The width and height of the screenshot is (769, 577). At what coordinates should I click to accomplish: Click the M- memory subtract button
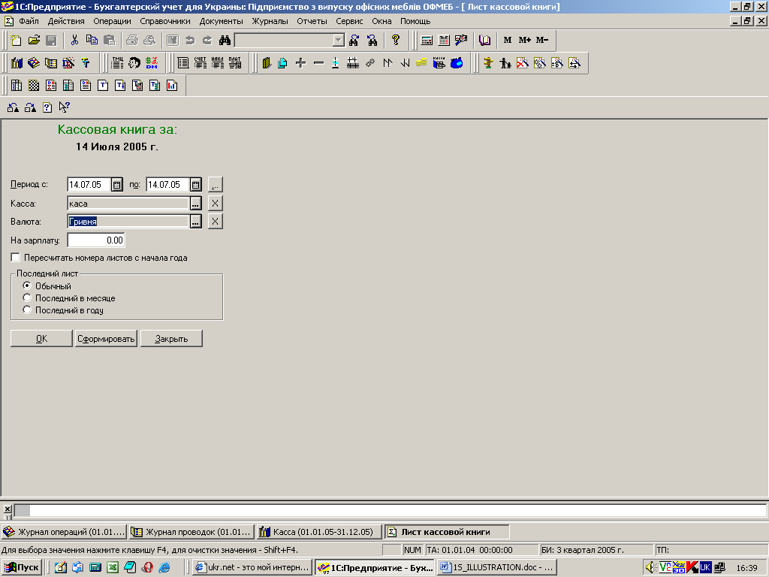point(542,41)
